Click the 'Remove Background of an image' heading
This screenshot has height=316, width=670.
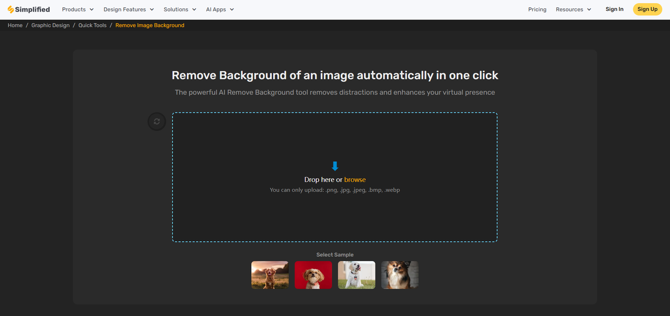click(x=335, y=75)
